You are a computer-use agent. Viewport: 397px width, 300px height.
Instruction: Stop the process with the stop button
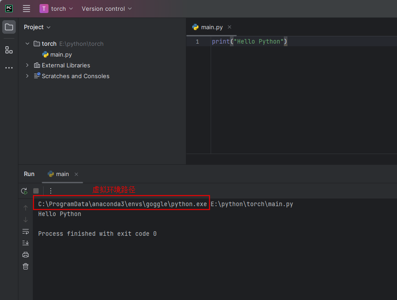(x=36, y=191)
